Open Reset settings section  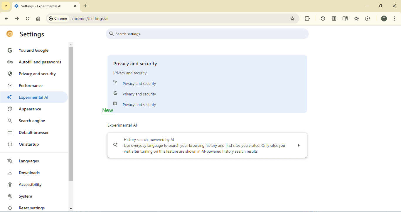[x=34, y=208]
